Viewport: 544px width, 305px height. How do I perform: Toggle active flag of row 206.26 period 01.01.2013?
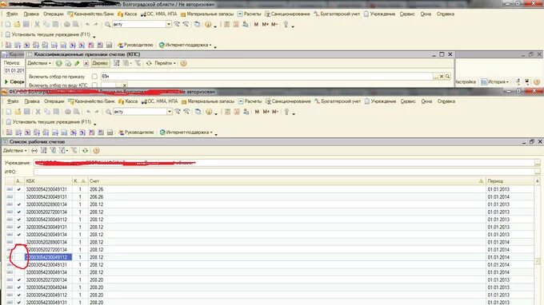coord(18,189)
